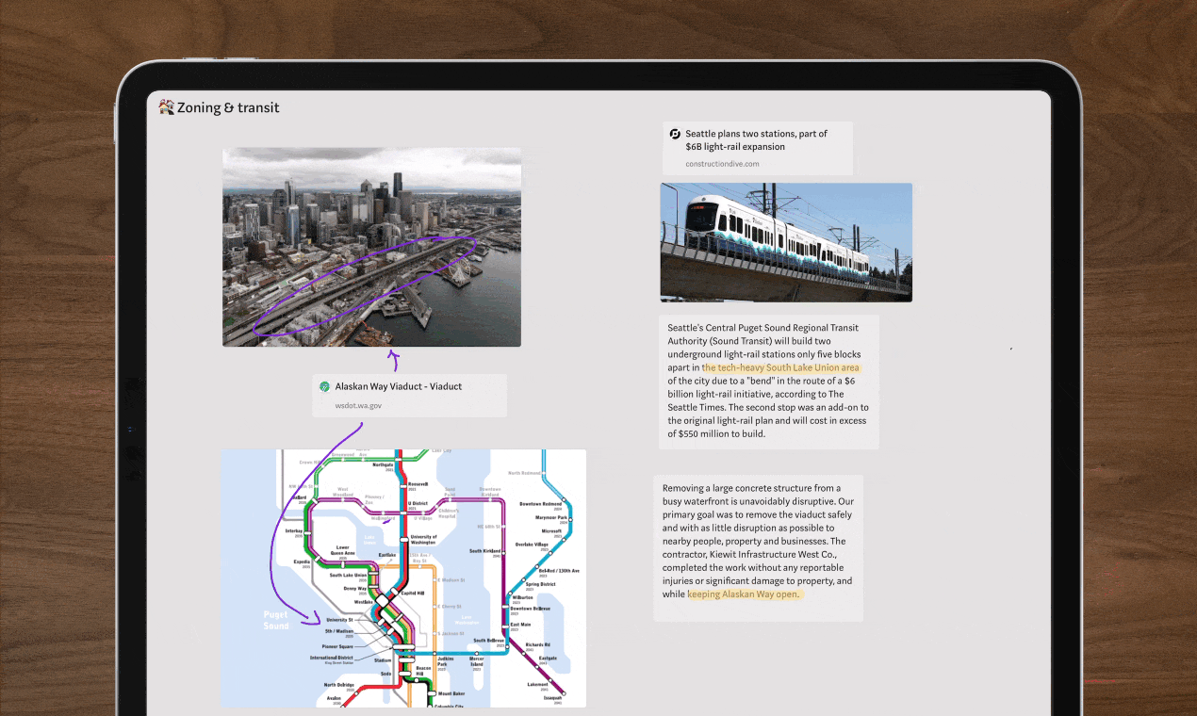The height and width of the screenshot is (716, 1197).
Task: Click 'Mercer Island' station label on map
Action: pyautogui.click(x=477, y=661)
